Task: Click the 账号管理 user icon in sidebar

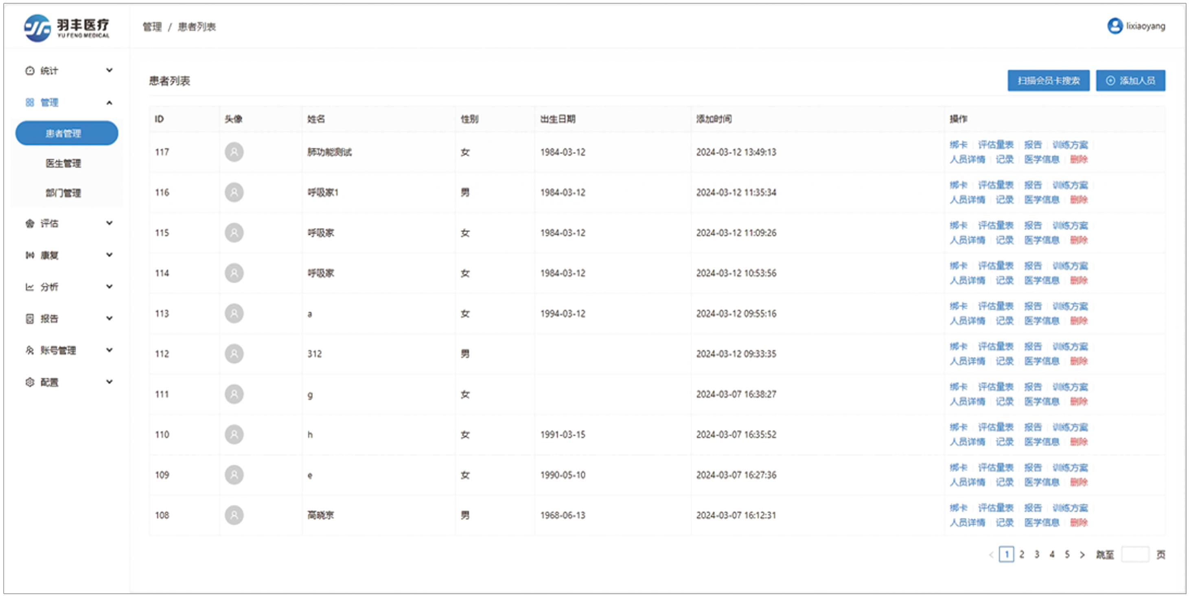Action: point(30,351)
